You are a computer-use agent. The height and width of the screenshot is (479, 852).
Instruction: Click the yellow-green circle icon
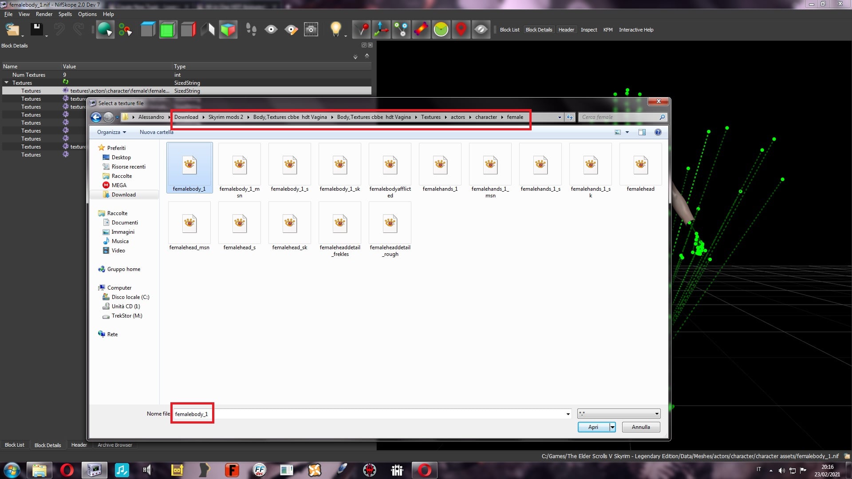click(441, 30)
